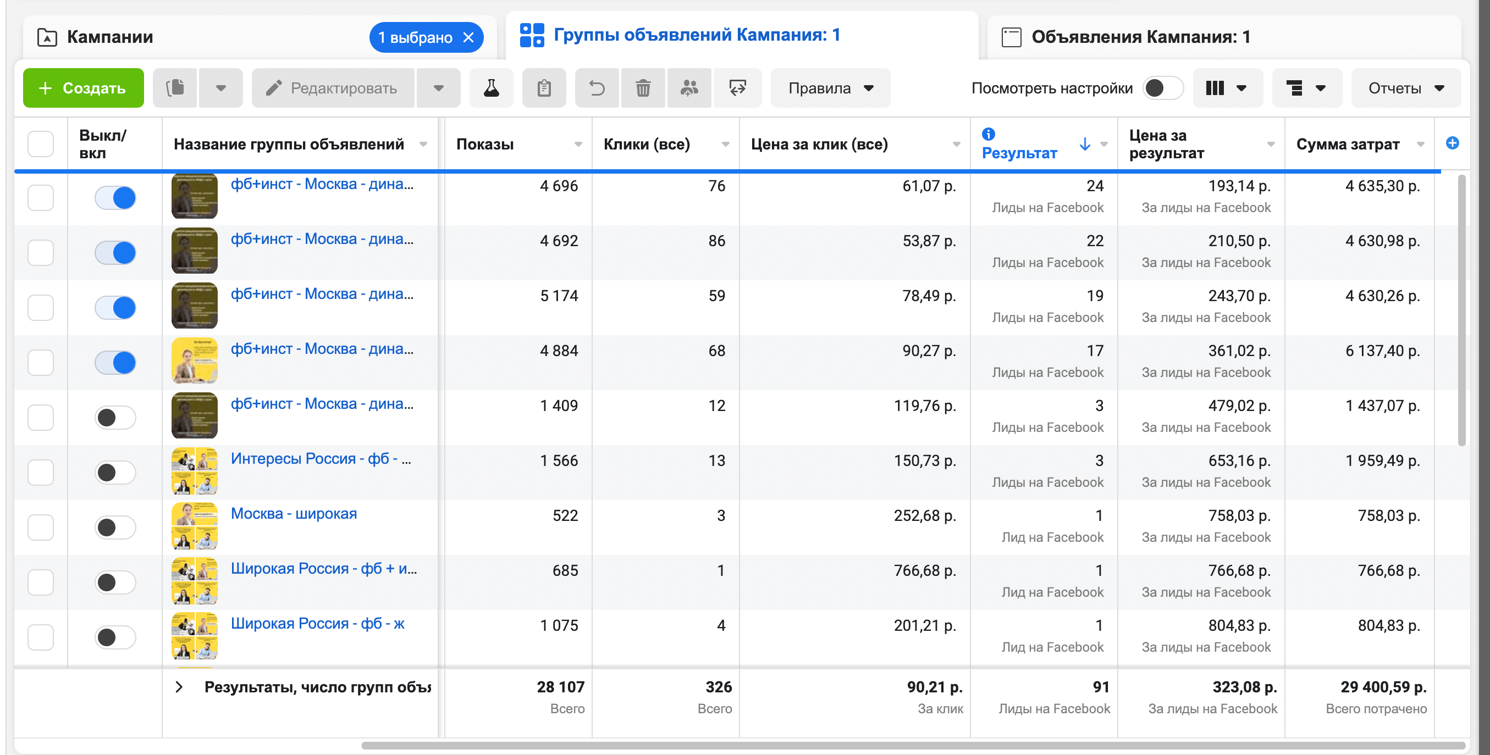Expand the Результаты summary row chevron
Screen dimensions: 1490x755
(x=179, y=687)
